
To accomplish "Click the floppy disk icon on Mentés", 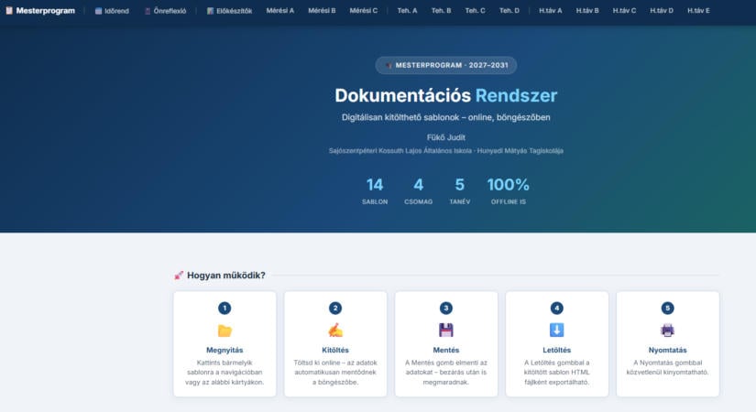I will click(446, 331).
